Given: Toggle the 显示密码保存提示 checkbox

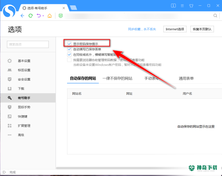Looking at the screenshot, I should coord(69,44).
